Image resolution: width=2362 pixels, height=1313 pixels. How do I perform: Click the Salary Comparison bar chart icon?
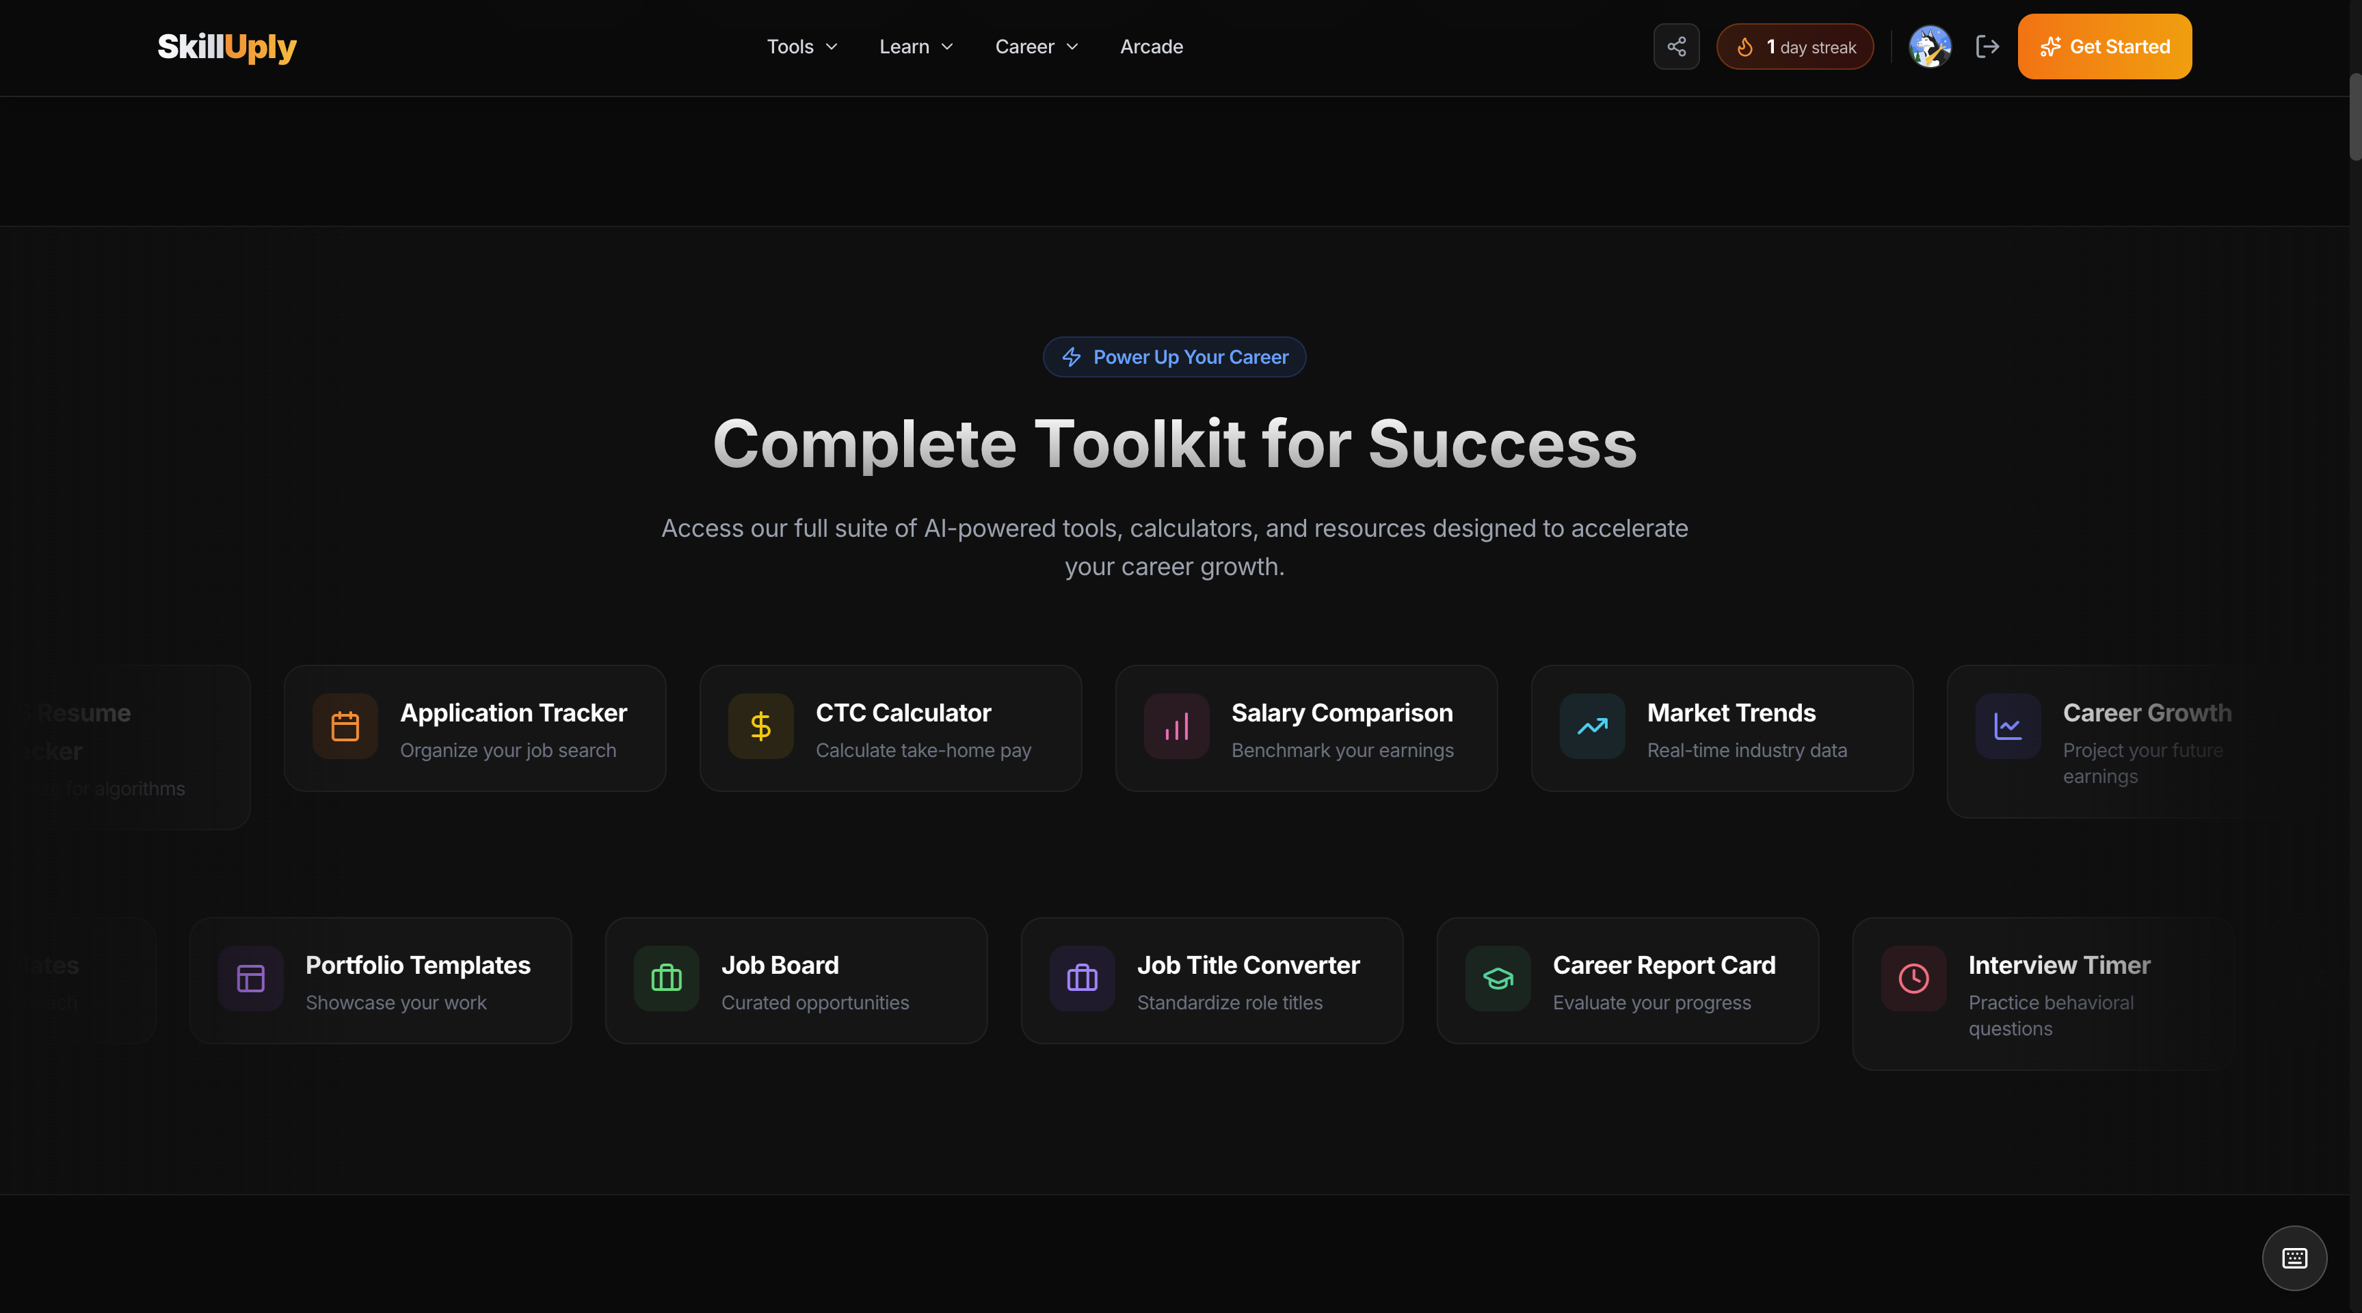click(x=1176, y=726)
